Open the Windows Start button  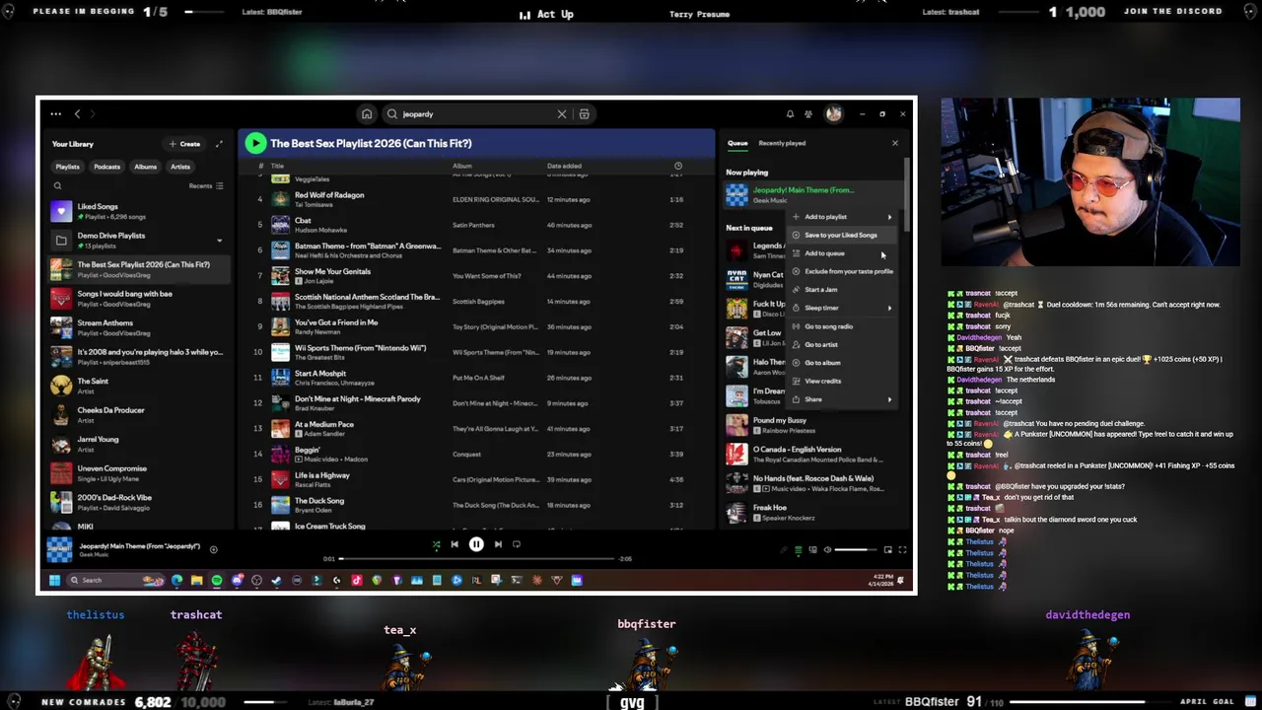tap(55, 581)
